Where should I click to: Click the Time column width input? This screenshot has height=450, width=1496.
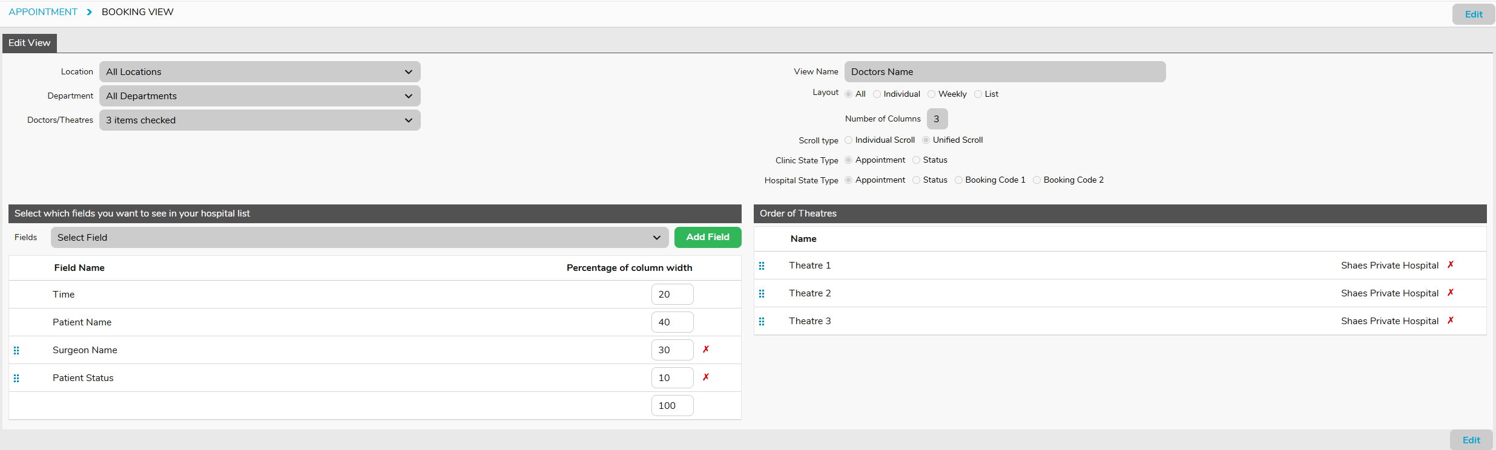tap(672, 295)
